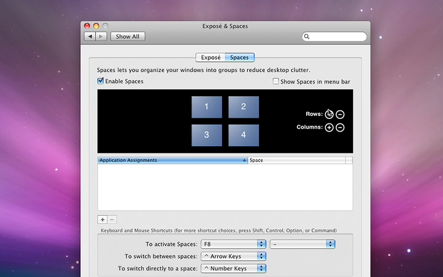Image resolution: width=443 pixels, height=277 pixels.
Task: Click the Show All button
Action: click(x=127, y=36)
